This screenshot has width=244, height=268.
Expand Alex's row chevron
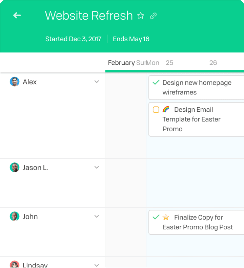(x=97, y=82)
